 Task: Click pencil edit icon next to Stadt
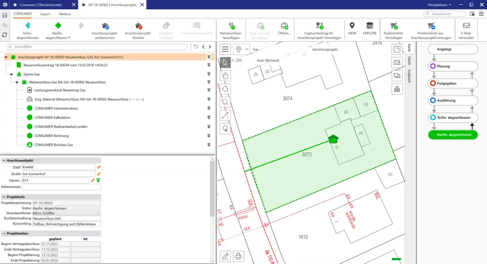coord(99,167)
